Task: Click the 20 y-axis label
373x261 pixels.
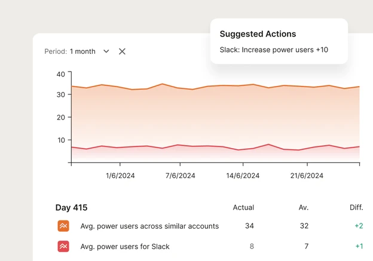Action: (x=60, y=118)
